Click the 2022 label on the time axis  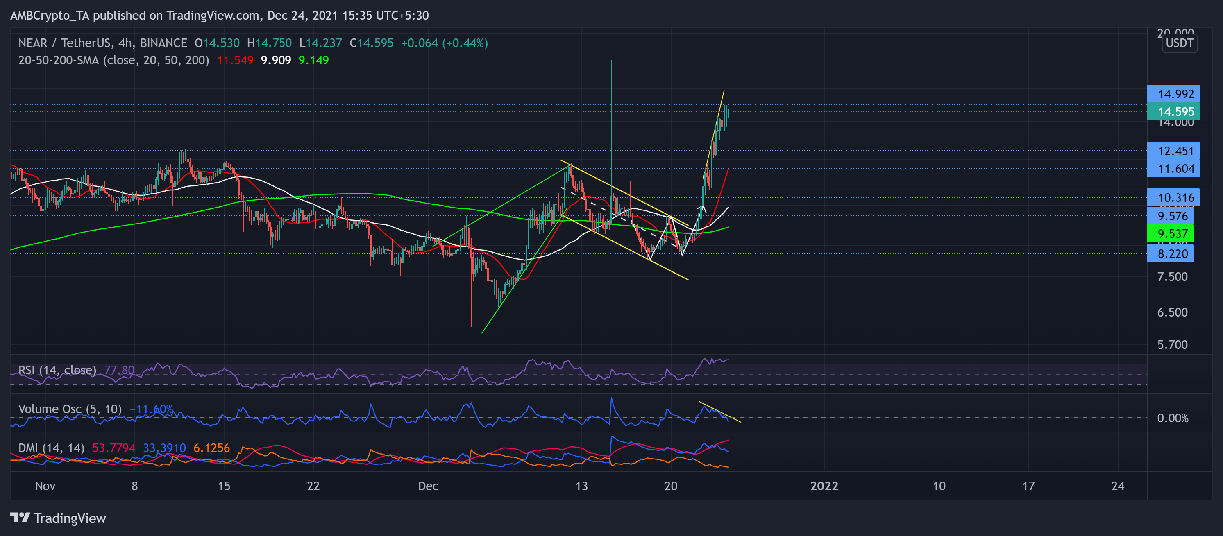pyautogui.click(x=825, y=486)
